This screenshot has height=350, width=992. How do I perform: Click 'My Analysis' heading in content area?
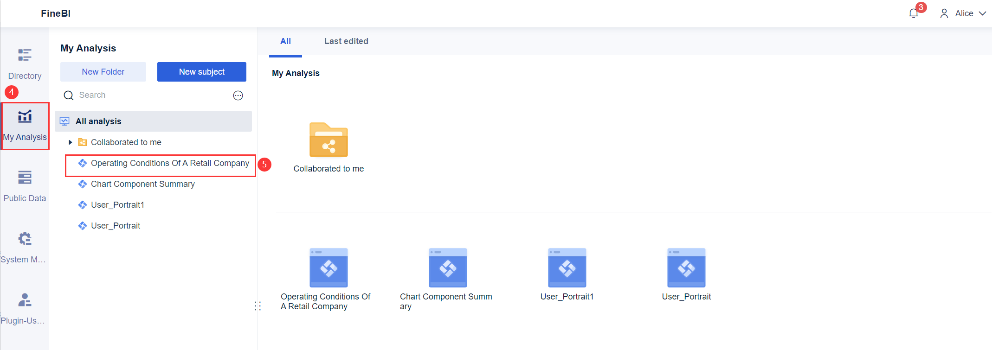pos(296,73)
